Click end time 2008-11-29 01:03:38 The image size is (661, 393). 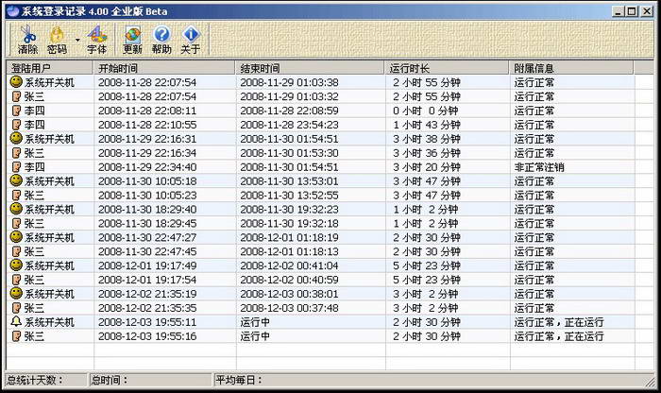(x=289, y=82)
